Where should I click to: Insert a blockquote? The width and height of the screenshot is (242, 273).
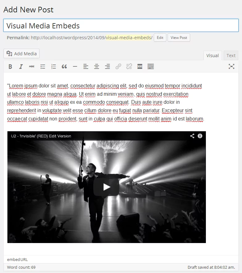pos(64,66)
